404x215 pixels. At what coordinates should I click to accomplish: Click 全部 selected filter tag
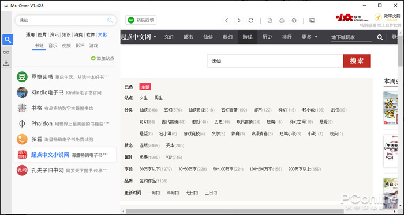click(x=145, y=87)
